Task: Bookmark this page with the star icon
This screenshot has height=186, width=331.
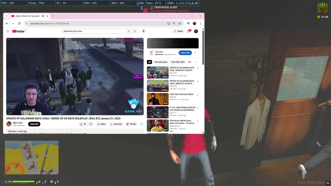Action: point(179,23)
